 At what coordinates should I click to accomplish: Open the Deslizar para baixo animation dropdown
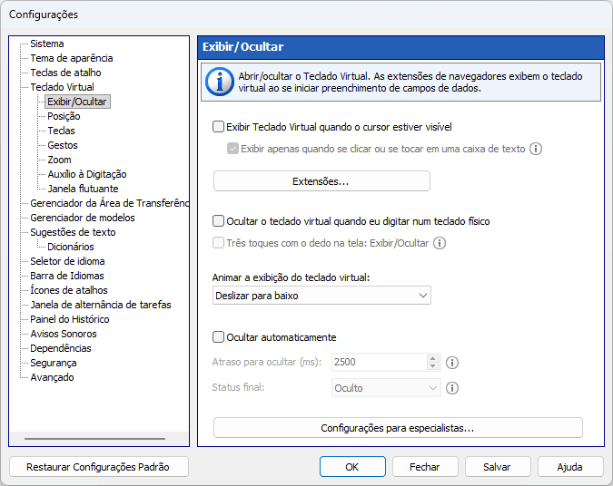321,296
